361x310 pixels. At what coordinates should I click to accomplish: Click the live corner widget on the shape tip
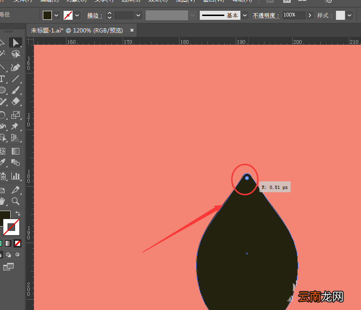[247, 178]
